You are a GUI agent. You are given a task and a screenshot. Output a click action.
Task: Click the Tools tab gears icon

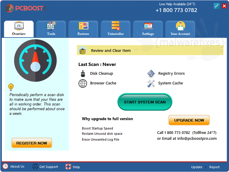[x=51, y=26]
